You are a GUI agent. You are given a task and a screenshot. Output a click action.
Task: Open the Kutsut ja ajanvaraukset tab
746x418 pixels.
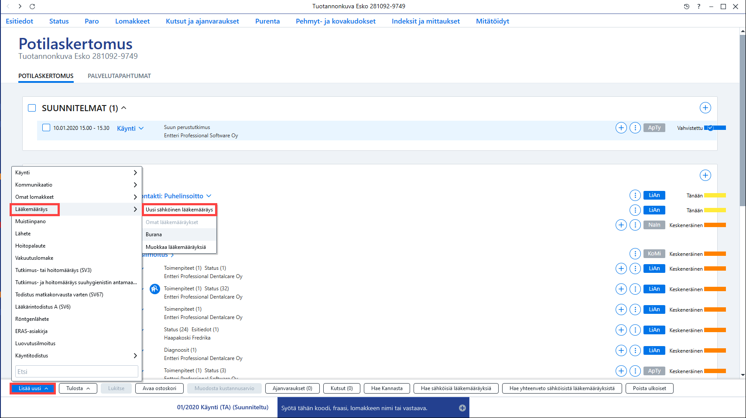pos(202,21)
